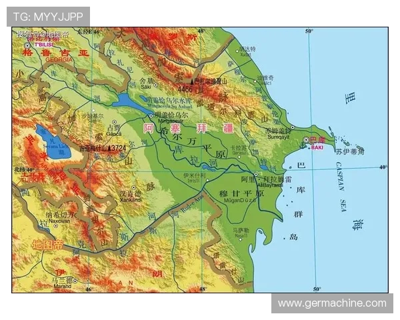Click the Mingäçevir city marker
The height and width of the screenshot is (320, 400).
pyautogui.click(x=151, y=115)
